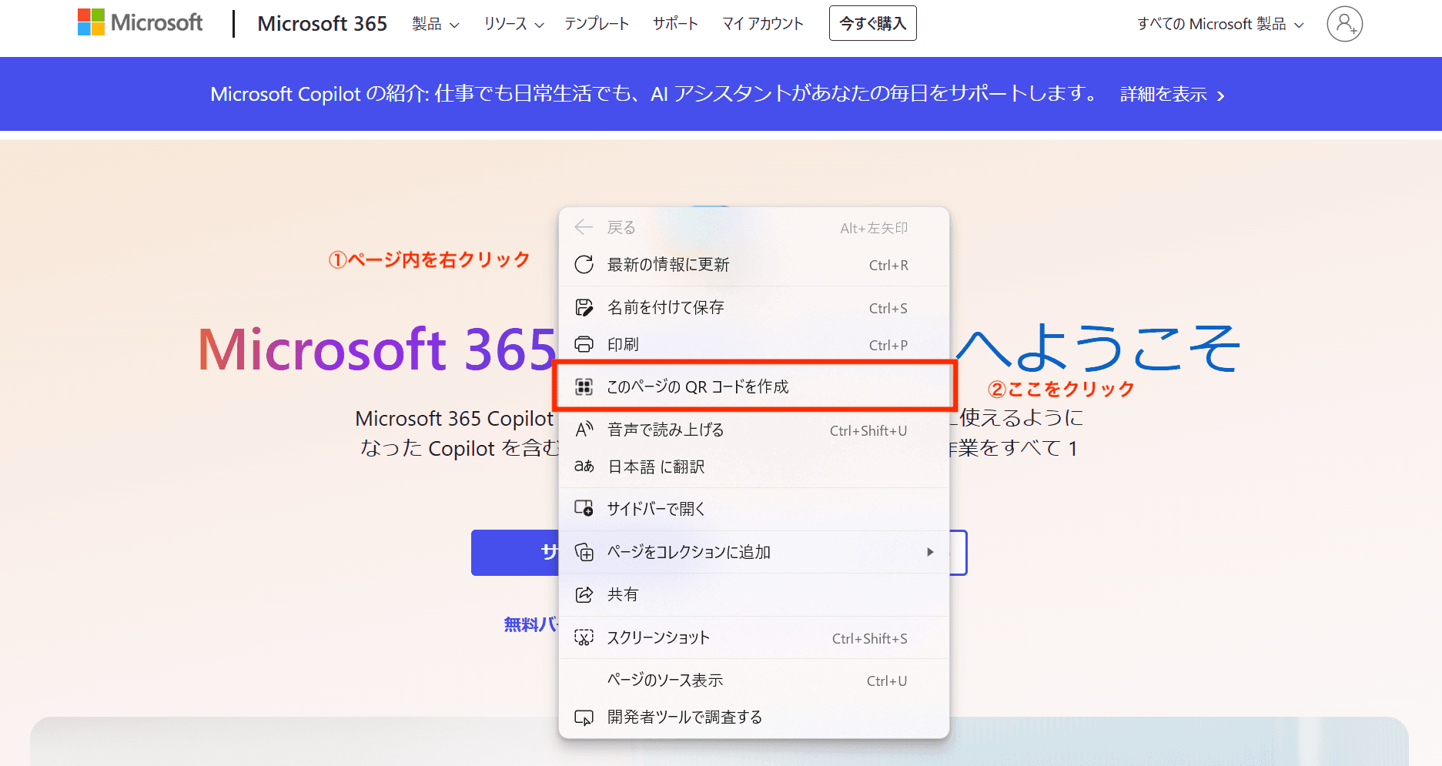Click the blue sign-in button behind menu

coord(514,552)
